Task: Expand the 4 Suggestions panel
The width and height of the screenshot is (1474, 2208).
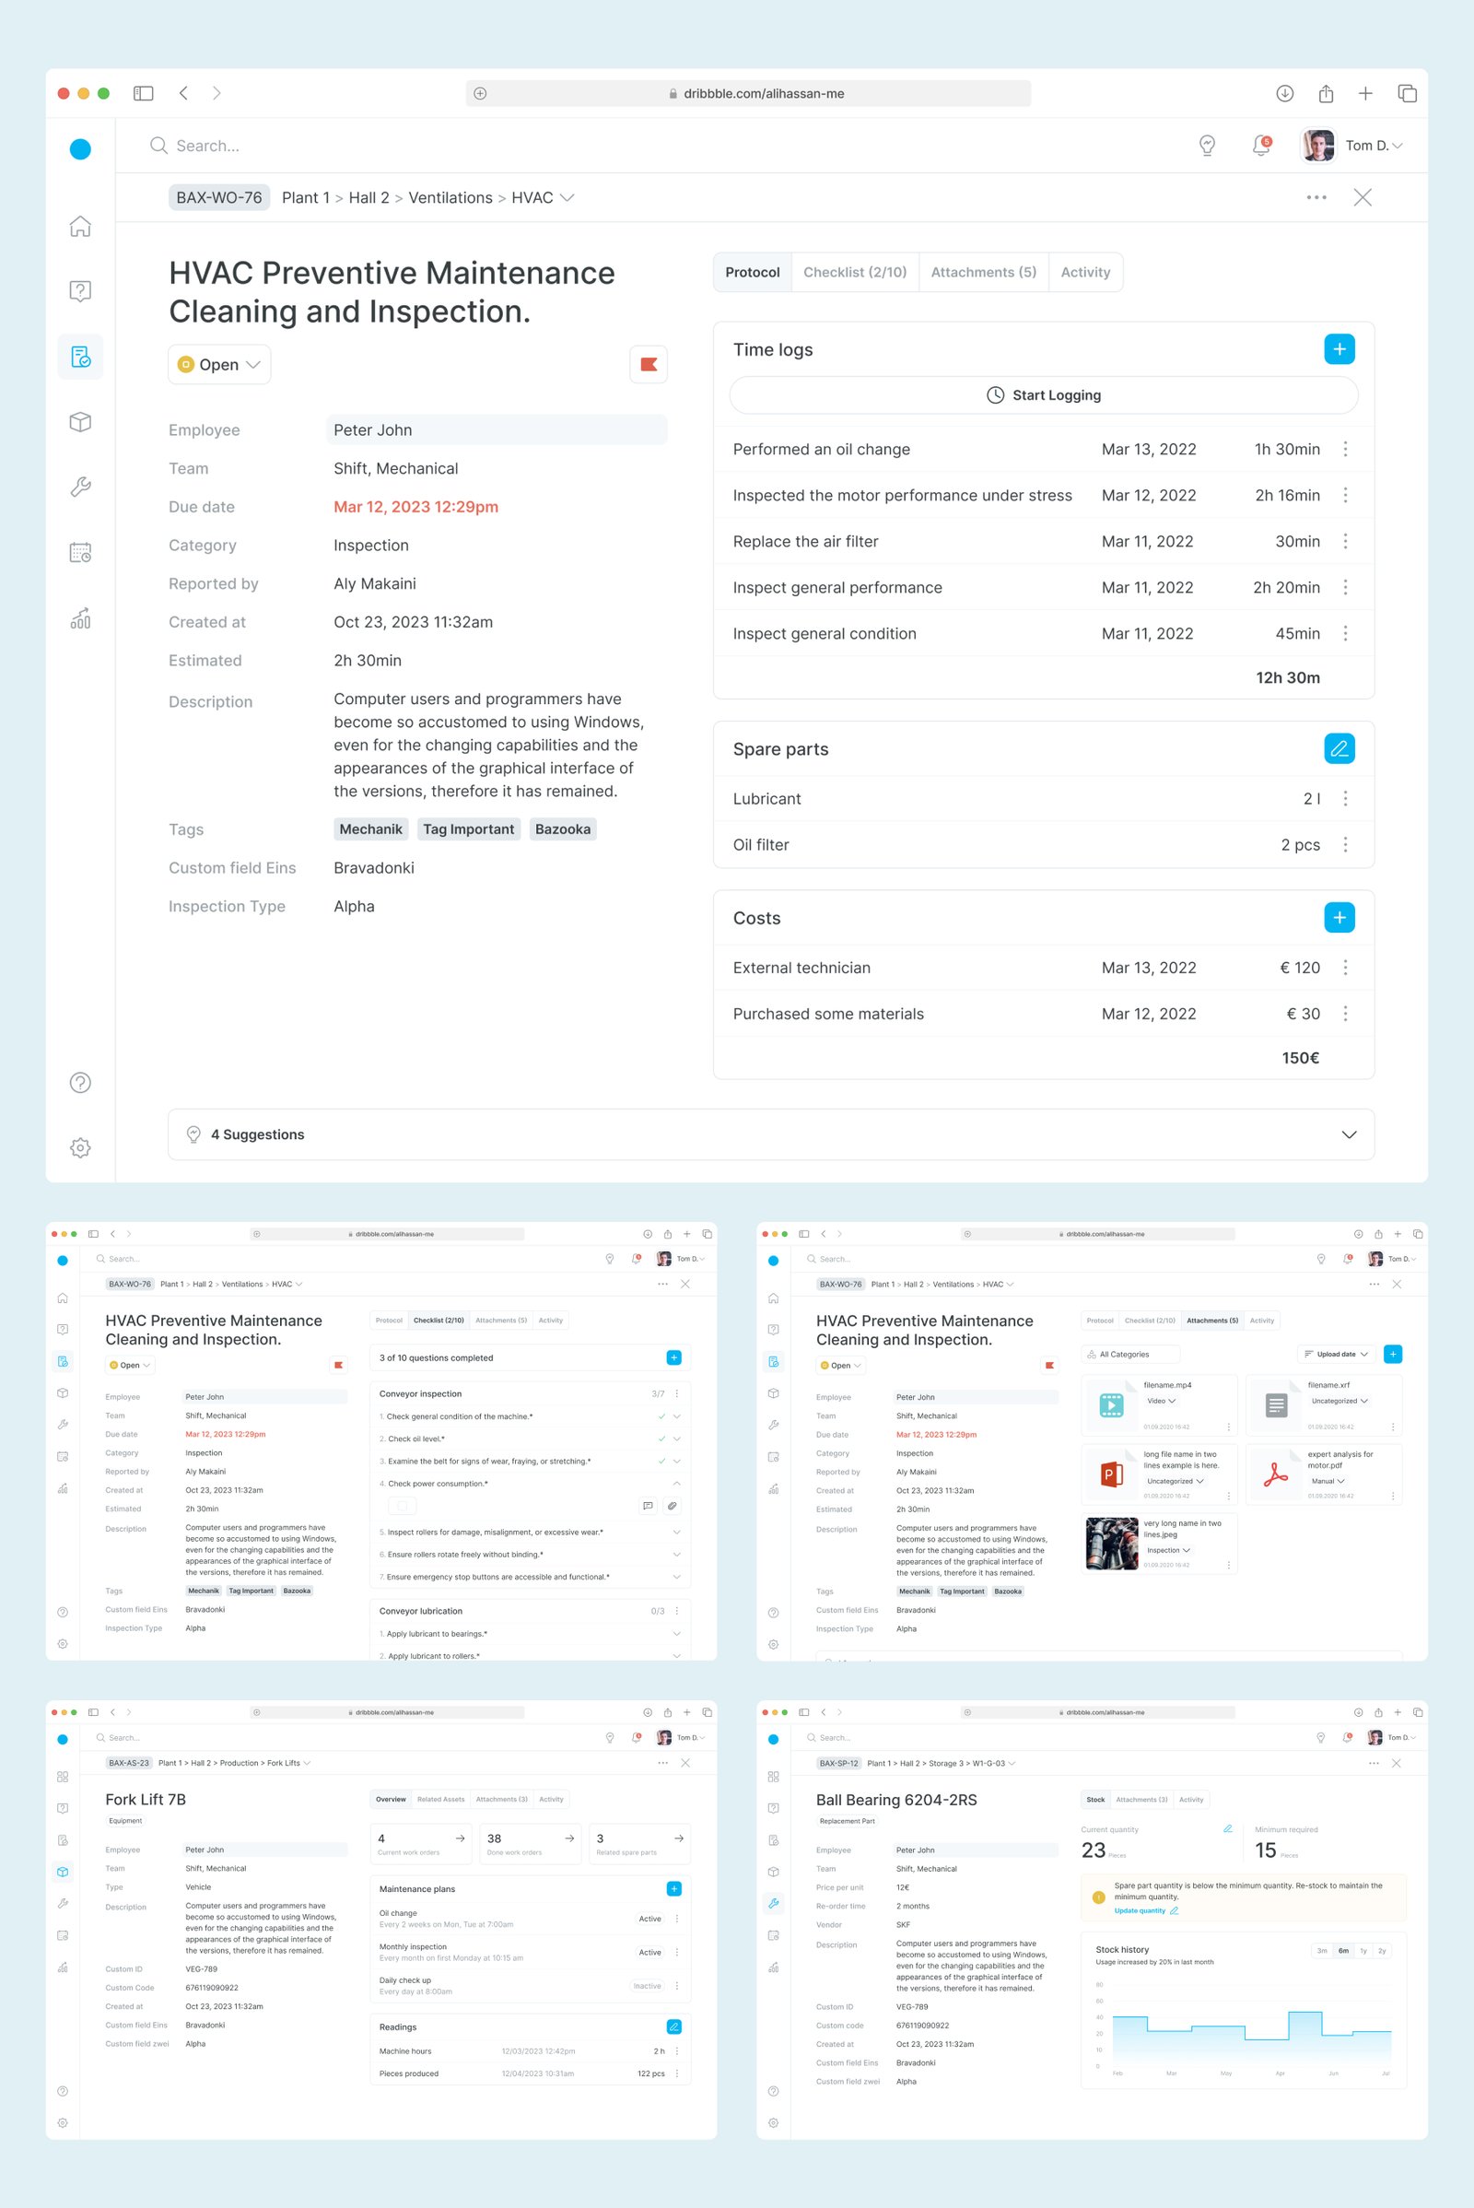Action: pyautogui.click(x=771, y=1134)
